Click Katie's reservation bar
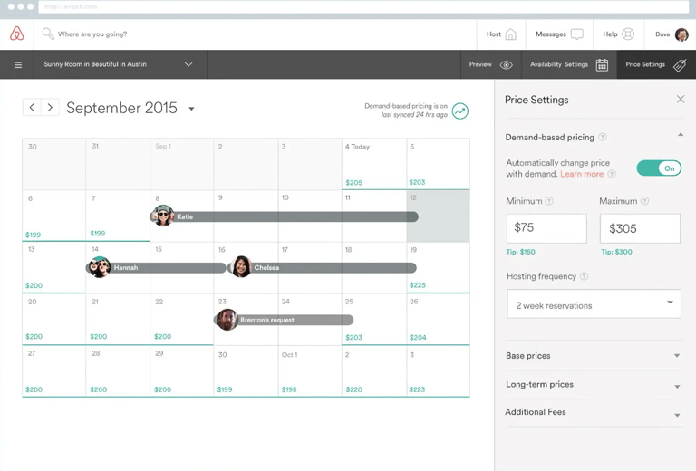The image size is (696, 471). 290,217
